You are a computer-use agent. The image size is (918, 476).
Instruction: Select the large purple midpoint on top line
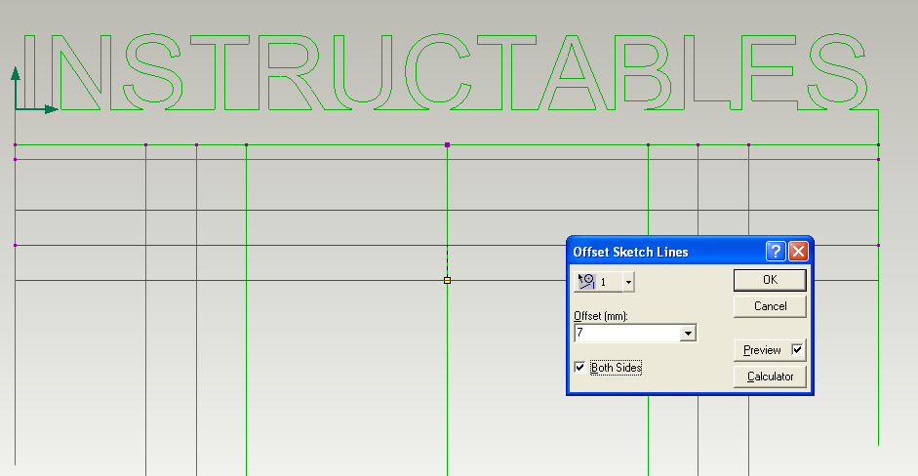tap(447, 144)
